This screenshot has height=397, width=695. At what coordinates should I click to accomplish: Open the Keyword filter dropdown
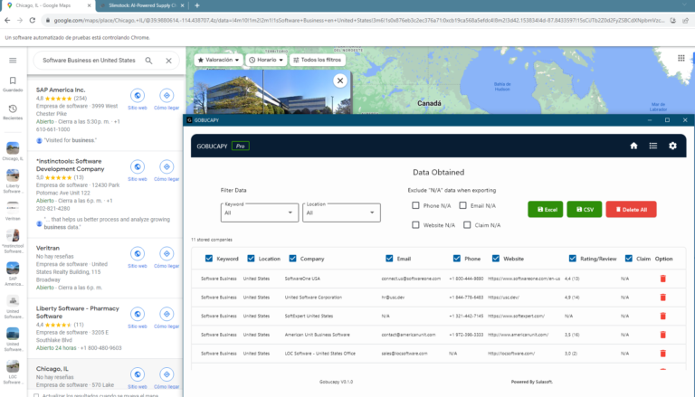tap(260, 213)
